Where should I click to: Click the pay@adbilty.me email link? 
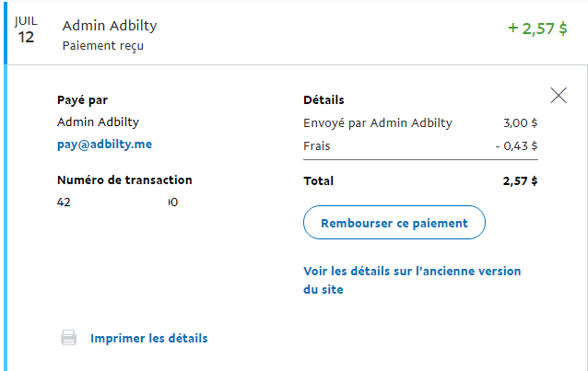click(x=104, y=145)
